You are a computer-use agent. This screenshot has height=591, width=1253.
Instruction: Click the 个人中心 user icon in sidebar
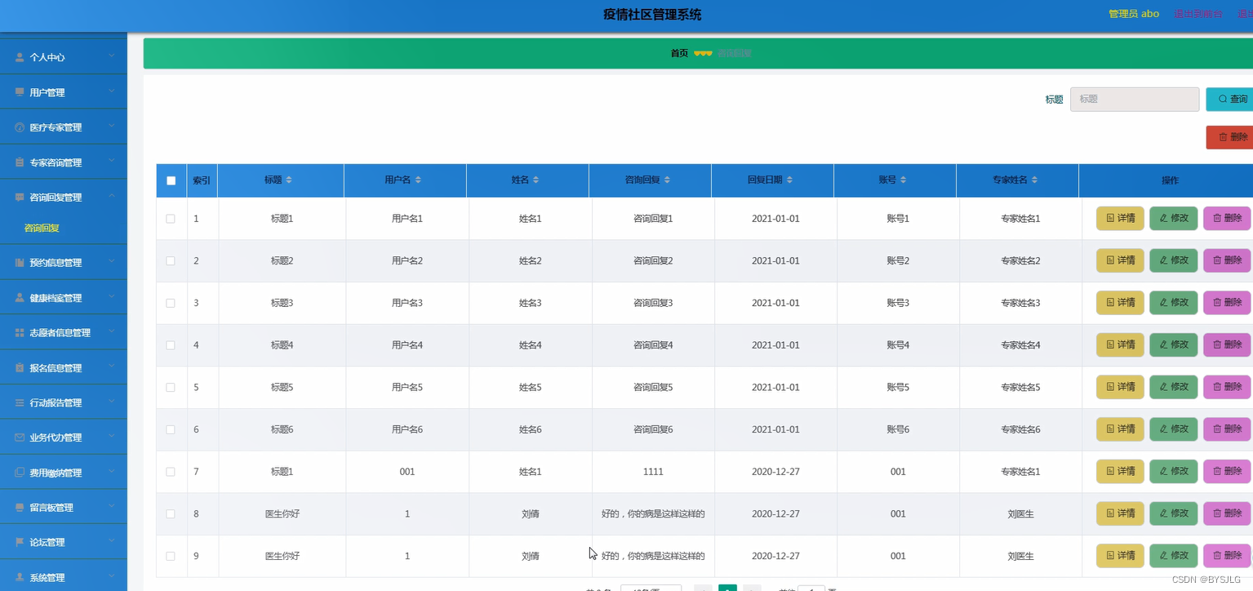tap(20, 57)
